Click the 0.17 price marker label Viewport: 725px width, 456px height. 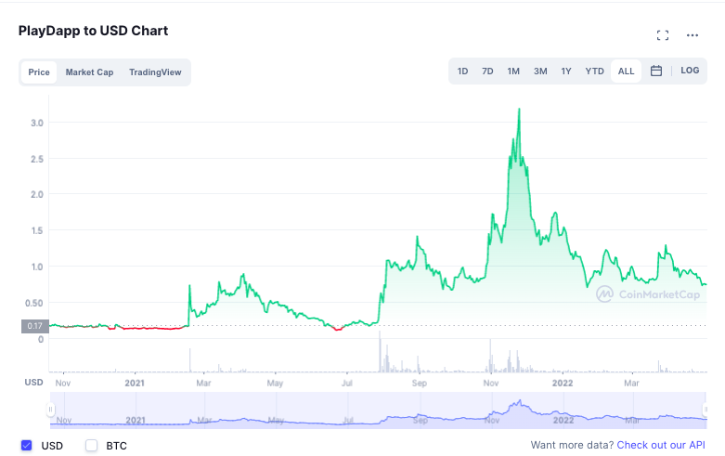pos(34,326)
